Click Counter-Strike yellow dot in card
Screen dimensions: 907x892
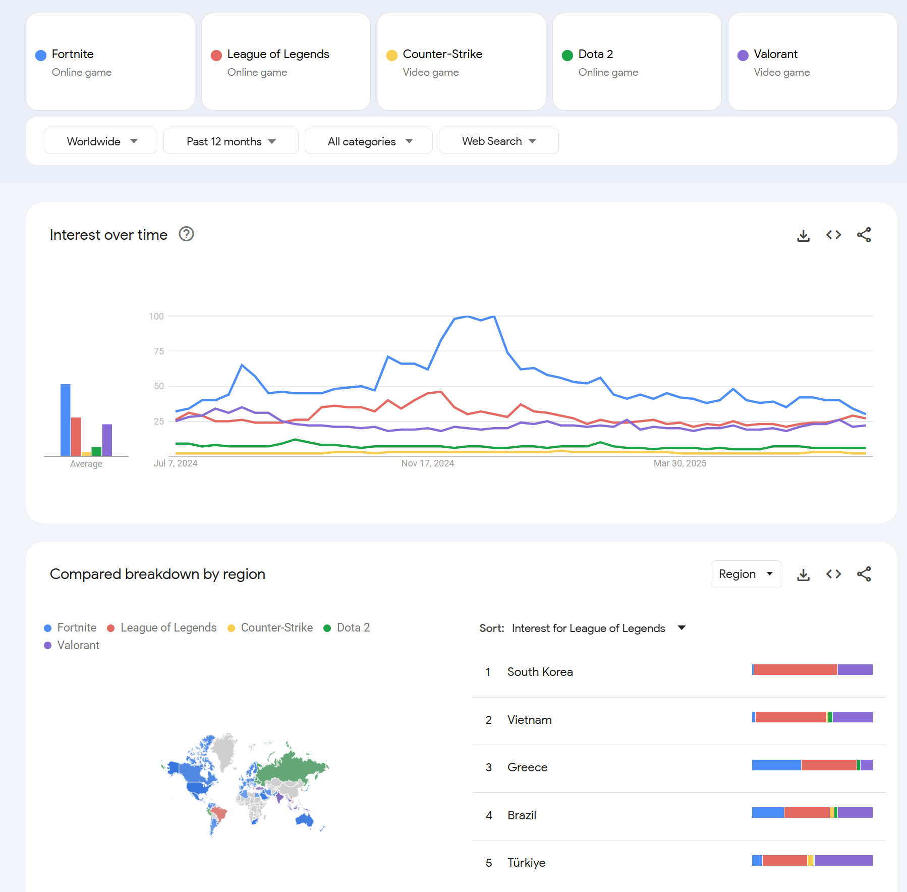392,55
